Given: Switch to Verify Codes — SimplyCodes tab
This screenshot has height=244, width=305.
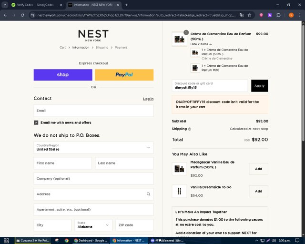Looking at the screenshot, I should tap(36, 5).
